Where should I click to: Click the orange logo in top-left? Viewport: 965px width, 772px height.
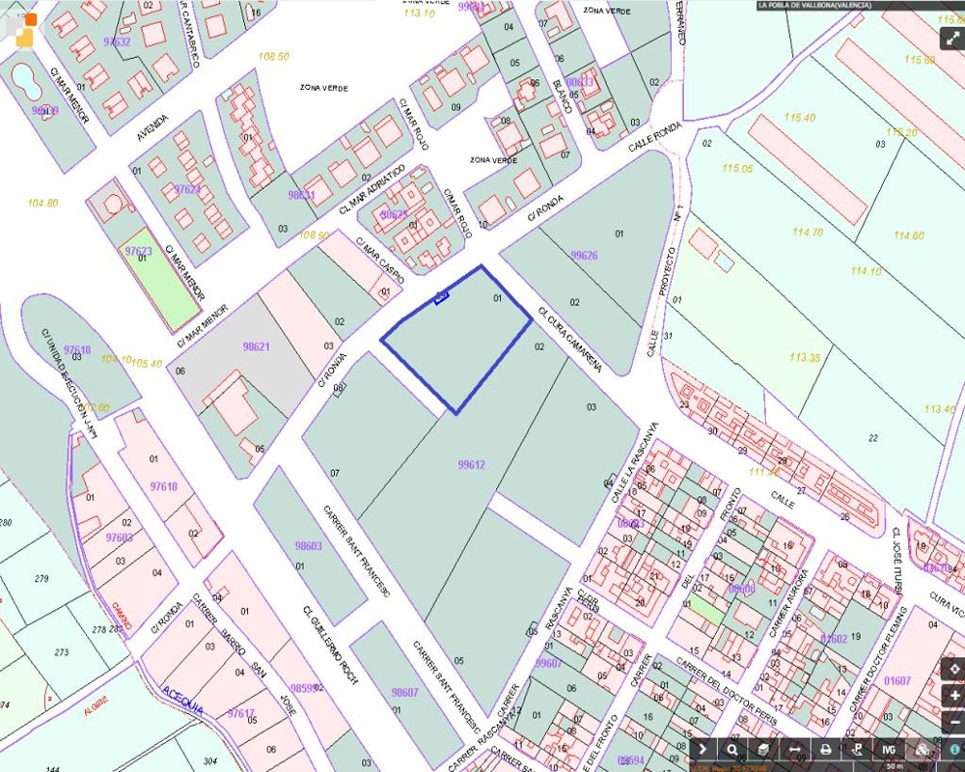tap(25, 30)
